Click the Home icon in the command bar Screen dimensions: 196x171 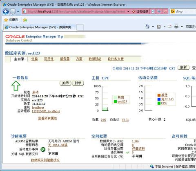pos(147,27)
